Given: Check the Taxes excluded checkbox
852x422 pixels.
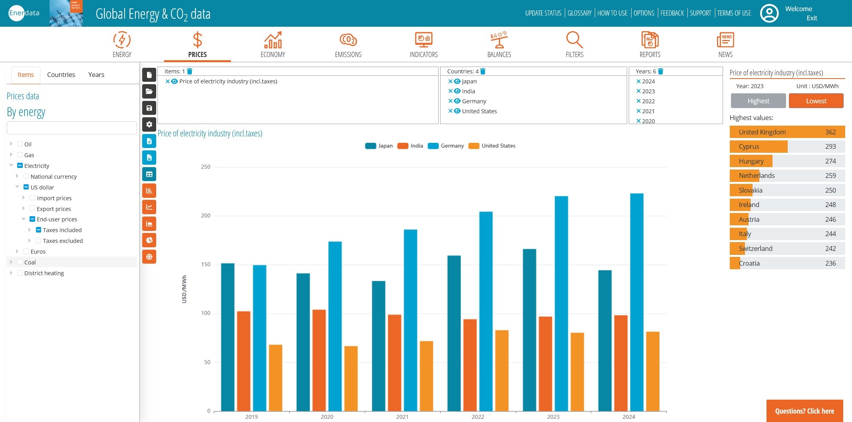Looking at the screenshot, I should [x=39, y=241].
